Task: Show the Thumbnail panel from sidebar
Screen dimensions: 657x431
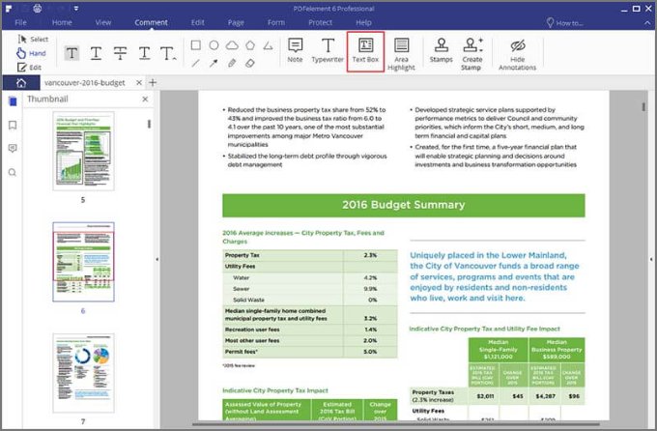Action: 13,101
